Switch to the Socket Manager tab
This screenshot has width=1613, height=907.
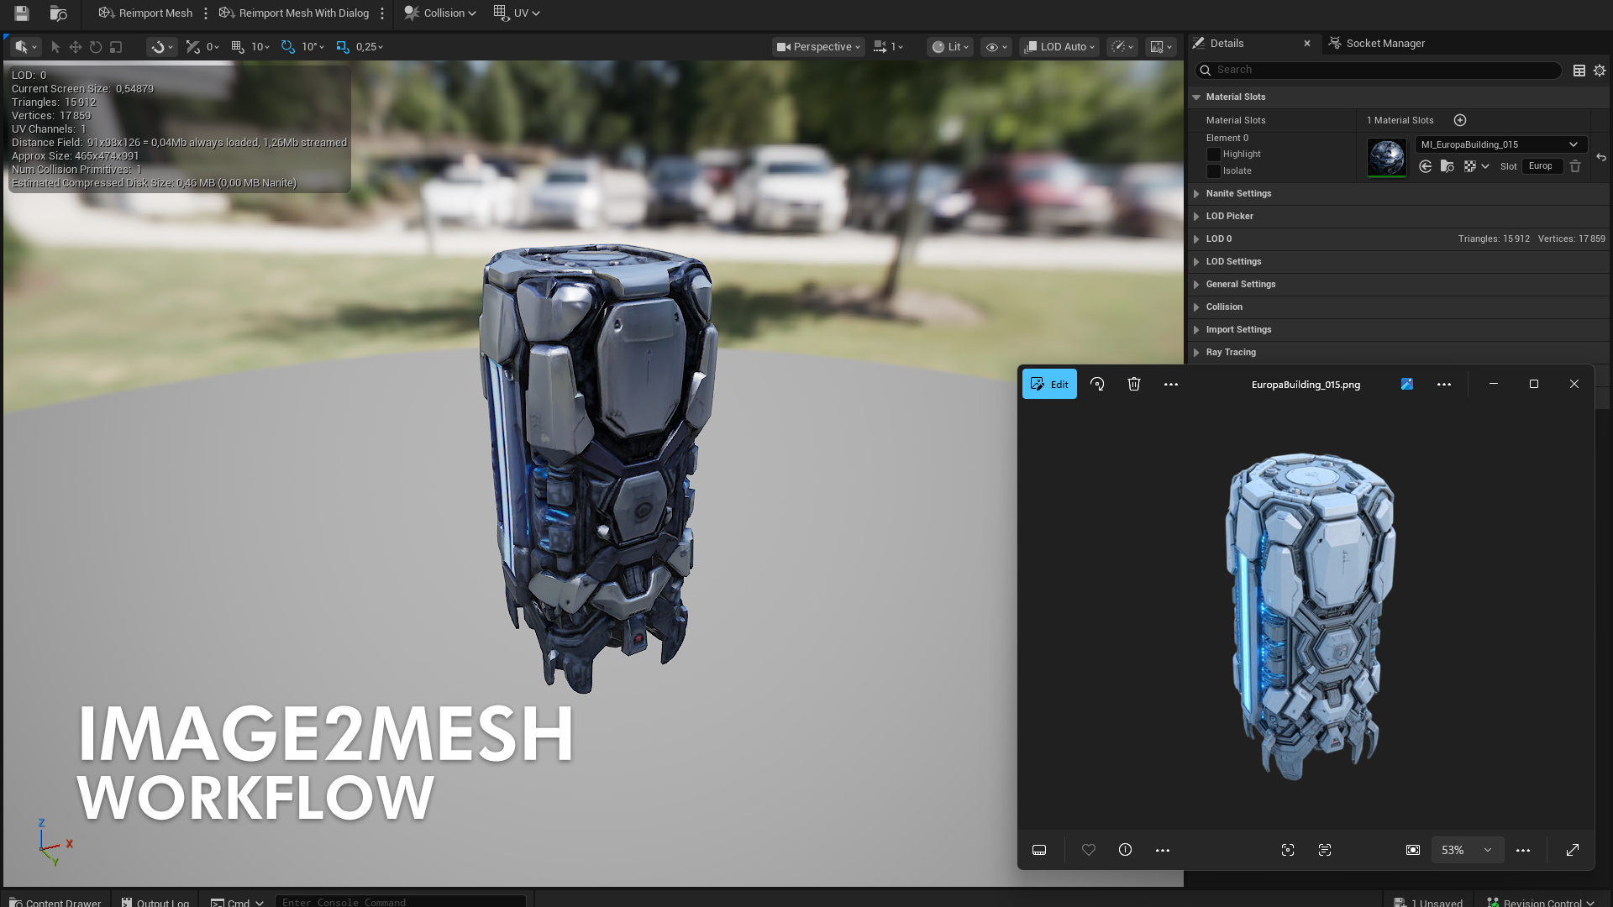(1384, 43)
